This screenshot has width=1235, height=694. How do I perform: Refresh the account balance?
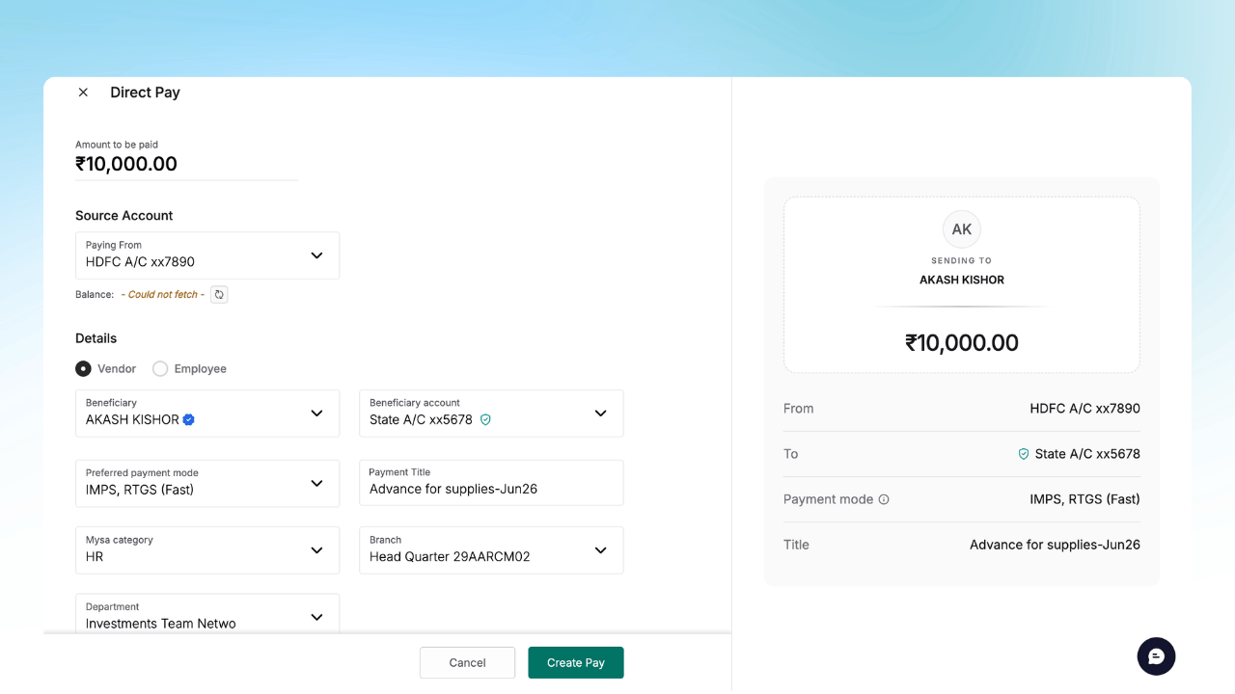pos(219,295)
